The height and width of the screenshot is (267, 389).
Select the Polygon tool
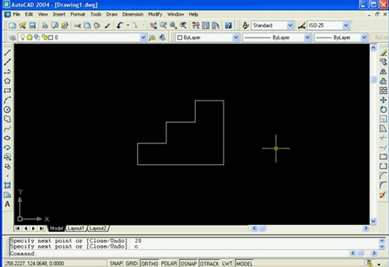click(7, 81)
